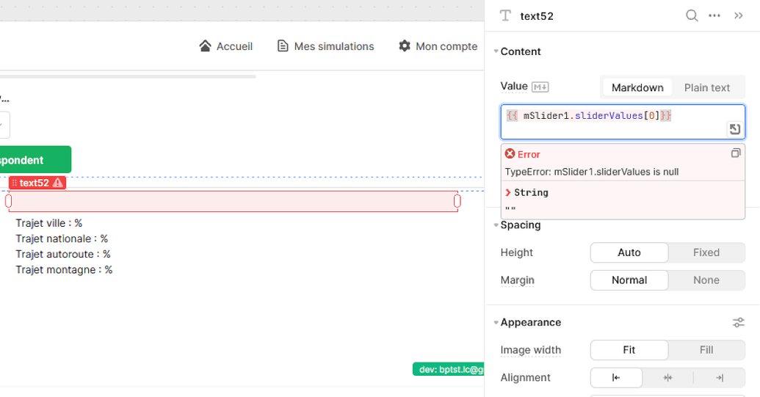760x397 pixels.
Task: Open the Mon compte navigation item
Action: (438, 46)
